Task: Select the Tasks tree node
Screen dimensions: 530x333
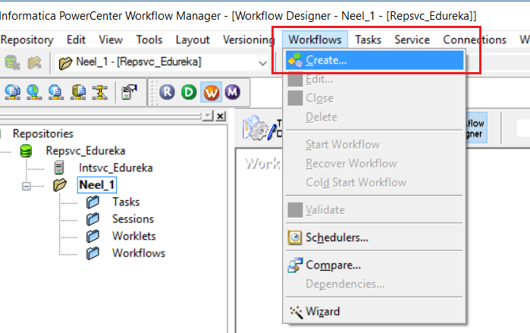Action: 126,203
